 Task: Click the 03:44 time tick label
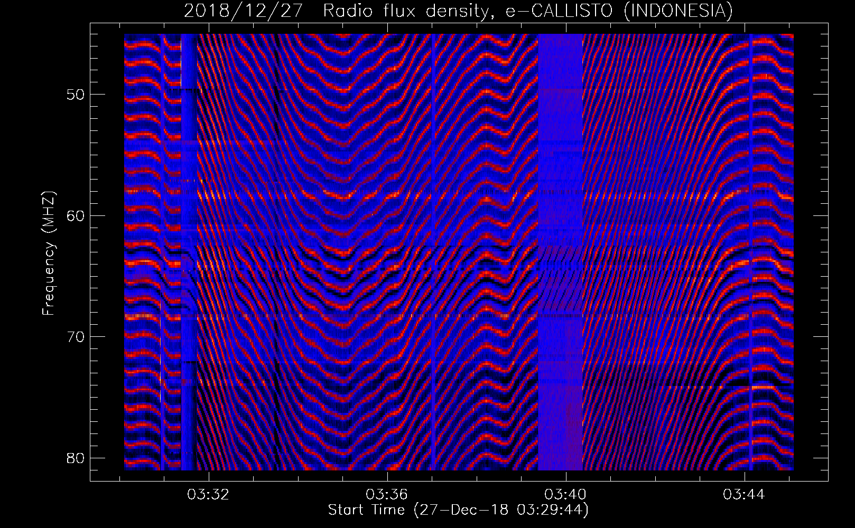point(745,495)
